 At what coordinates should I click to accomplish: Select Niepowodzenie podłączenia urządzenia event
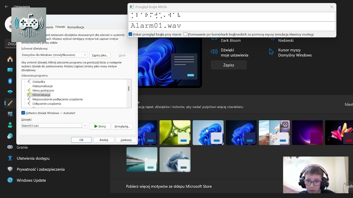(58, 99)
